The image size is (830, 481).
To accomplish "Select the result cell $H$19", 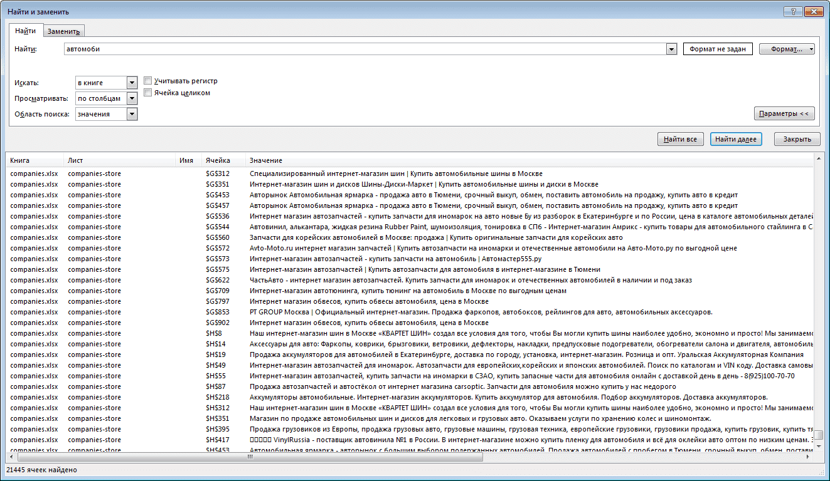I will (215, 354).
